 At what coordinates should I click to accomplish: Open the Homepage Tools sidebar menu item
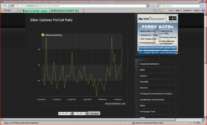click(157, 112)
